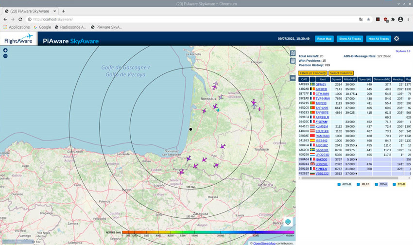Zoom in on the map
413x245 pixels.
click(x=5, y=50)
